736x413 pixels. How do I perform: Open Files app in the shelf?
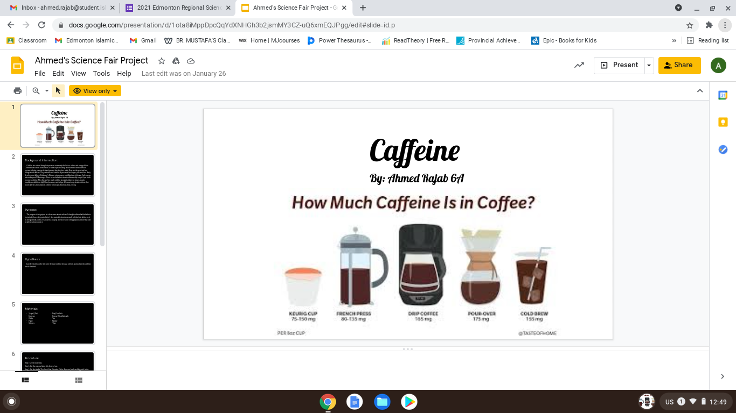(382, 402)
